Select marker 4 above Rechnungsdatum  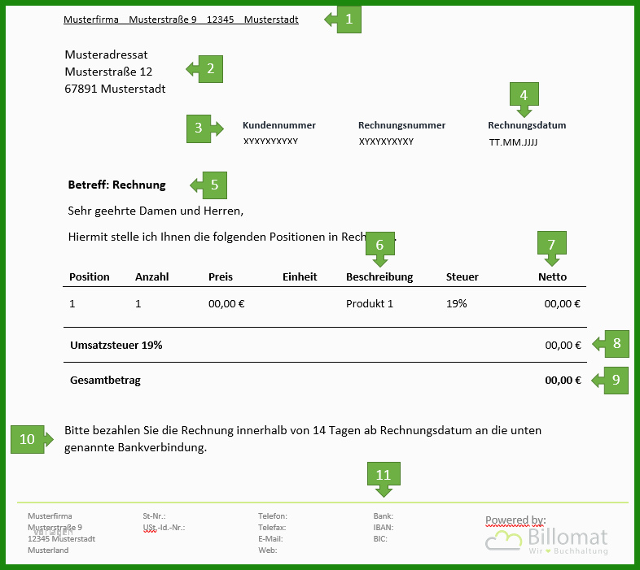[x=524, y=99]
